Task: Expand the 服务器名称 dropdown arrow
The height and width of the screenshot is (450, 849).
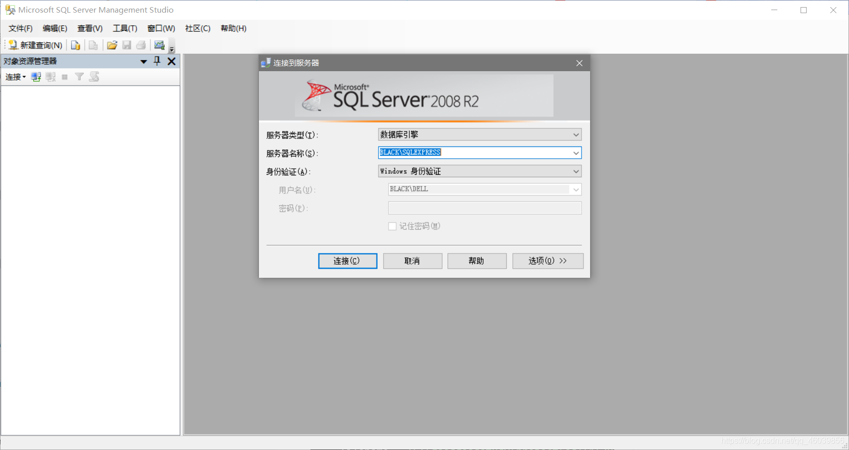Action: tap(576, 153)
